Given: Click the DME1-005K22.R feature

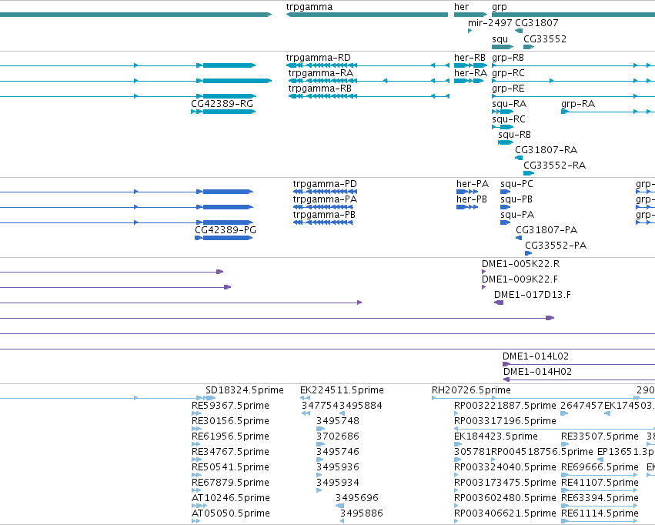Looking at the screenshot, I should point(483,272).
